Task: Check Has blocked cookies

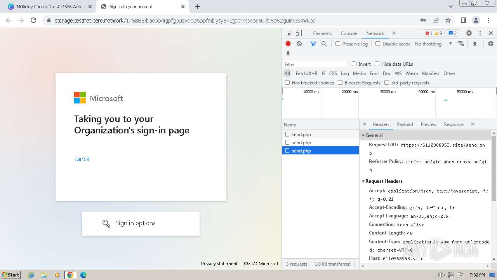Action: (x=287, y=82)
